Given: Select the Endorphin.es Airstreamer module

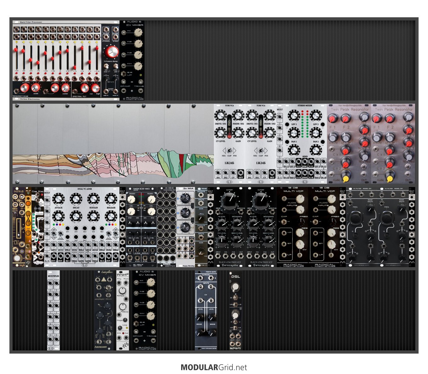Looking at the screenshot, I should [x=104, y=311].
